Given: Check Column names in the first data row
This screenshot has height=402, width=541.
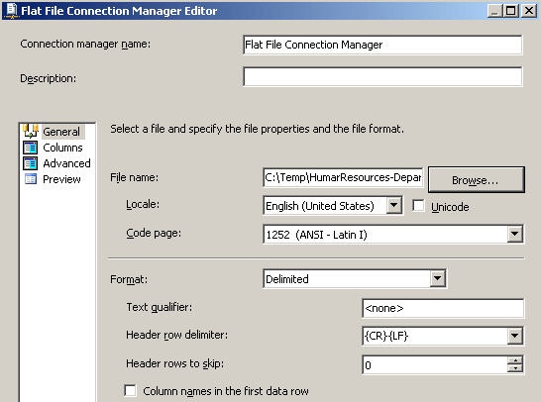Looking at the screenshot, I should pyautogui.click(x=130, y=391).
